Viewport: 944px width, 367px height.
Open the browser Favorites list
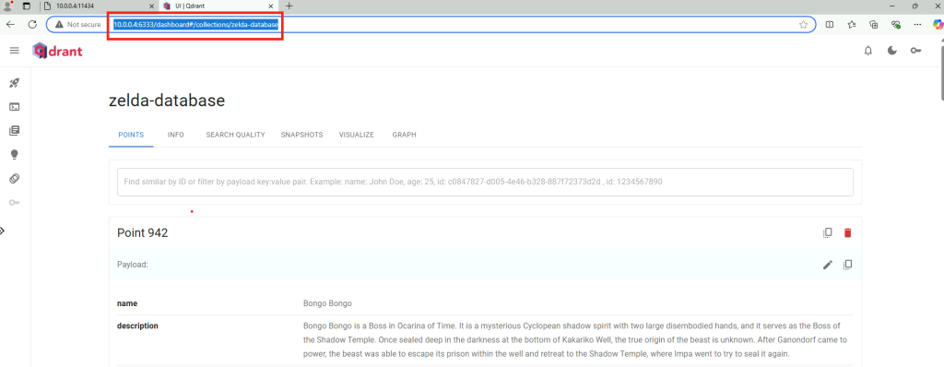pyautogui.click(x=851, y=25)
